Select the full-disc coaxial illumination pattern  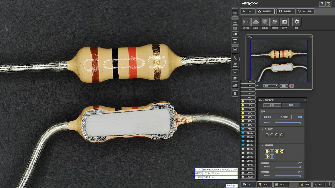point(267,151)
